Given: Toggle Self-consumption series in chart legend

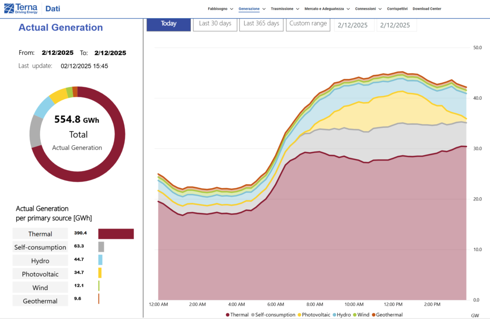Looking at the screenshot, I should pos(273,315).
